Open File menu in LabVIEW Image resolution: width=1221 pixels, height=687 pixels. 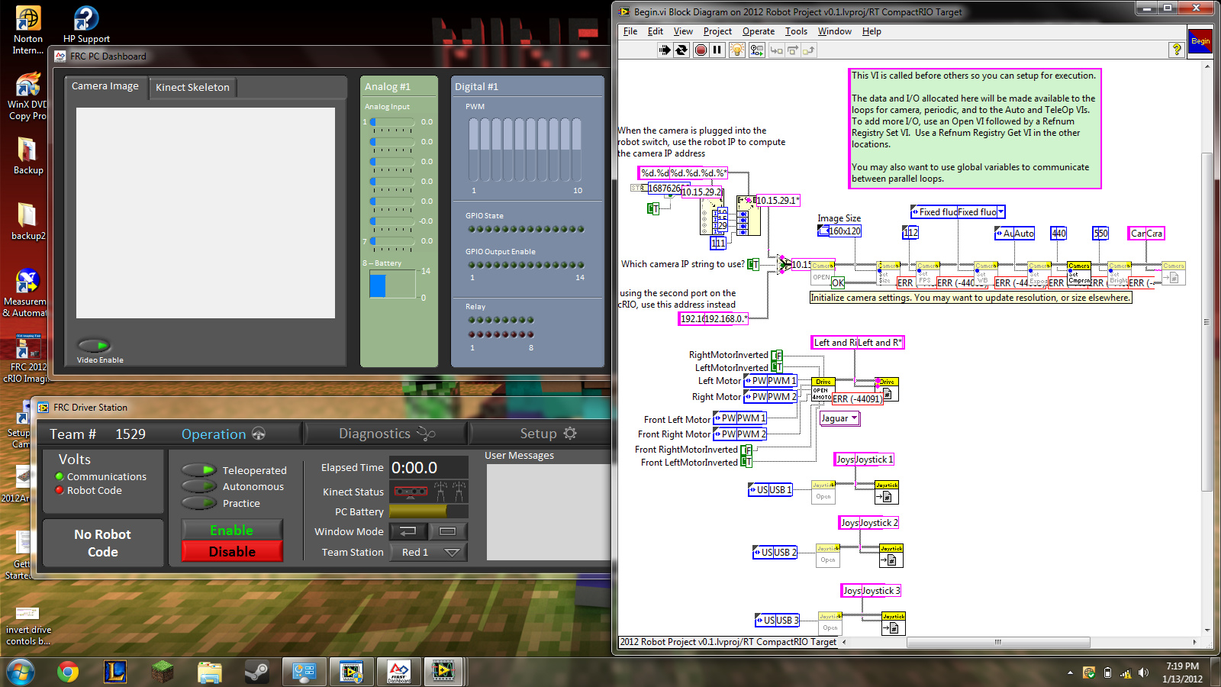point(630,31)
